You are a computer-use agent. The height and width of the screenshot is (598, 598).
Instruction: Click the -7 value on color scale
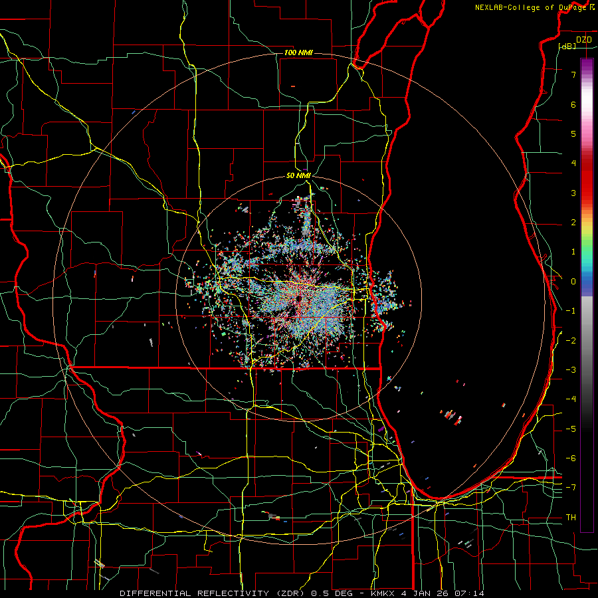(x=571, y=488)
